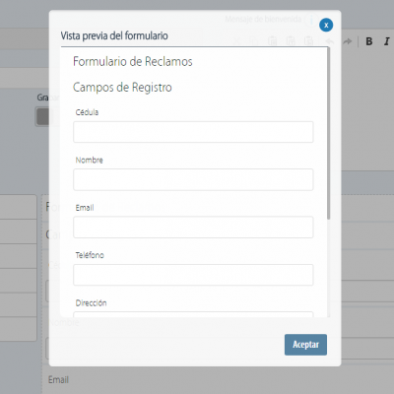This screenshot has height=394, width=394.
Task: Close the form preview with the X
Action: [x=326, y=25]
